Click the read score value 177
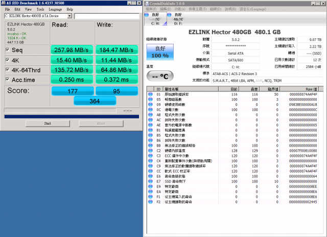327x237 pixels. coord(73,91)
